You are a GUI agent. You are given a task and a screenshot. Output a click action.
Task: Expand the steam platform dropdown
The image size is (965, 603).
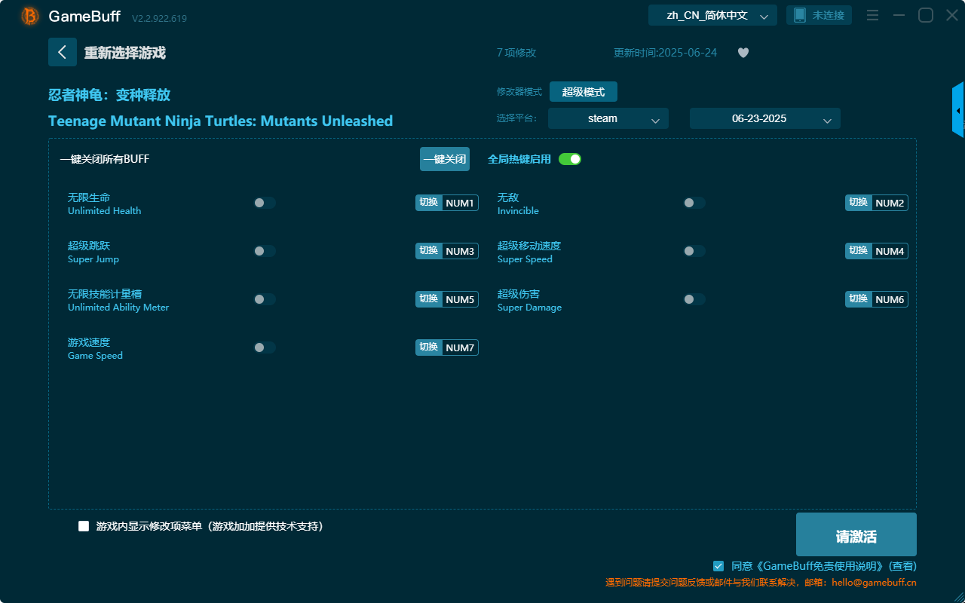(608, 119)
